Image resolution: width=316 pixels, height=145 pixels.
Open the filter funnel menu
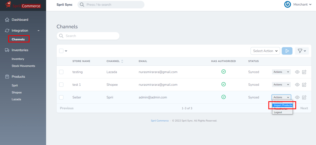[302, 51]
